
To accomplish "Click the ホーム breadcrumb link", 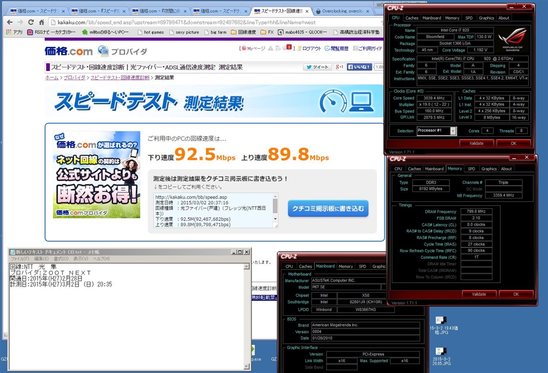I will 52,77.
